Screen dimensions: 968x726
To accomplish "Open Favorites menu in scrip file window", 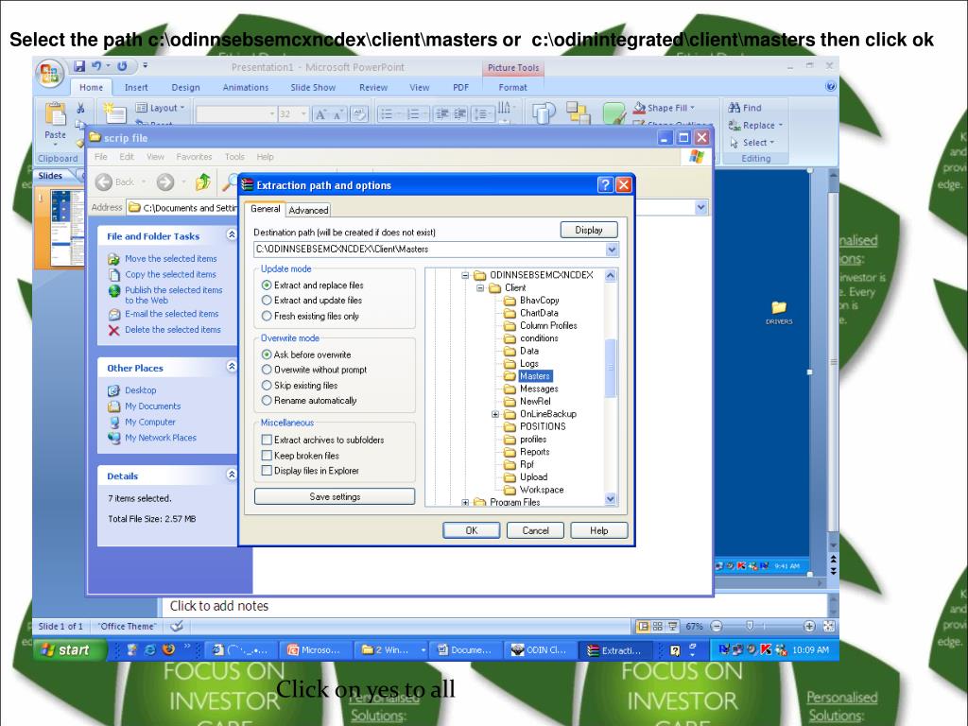I will point(194,157).
